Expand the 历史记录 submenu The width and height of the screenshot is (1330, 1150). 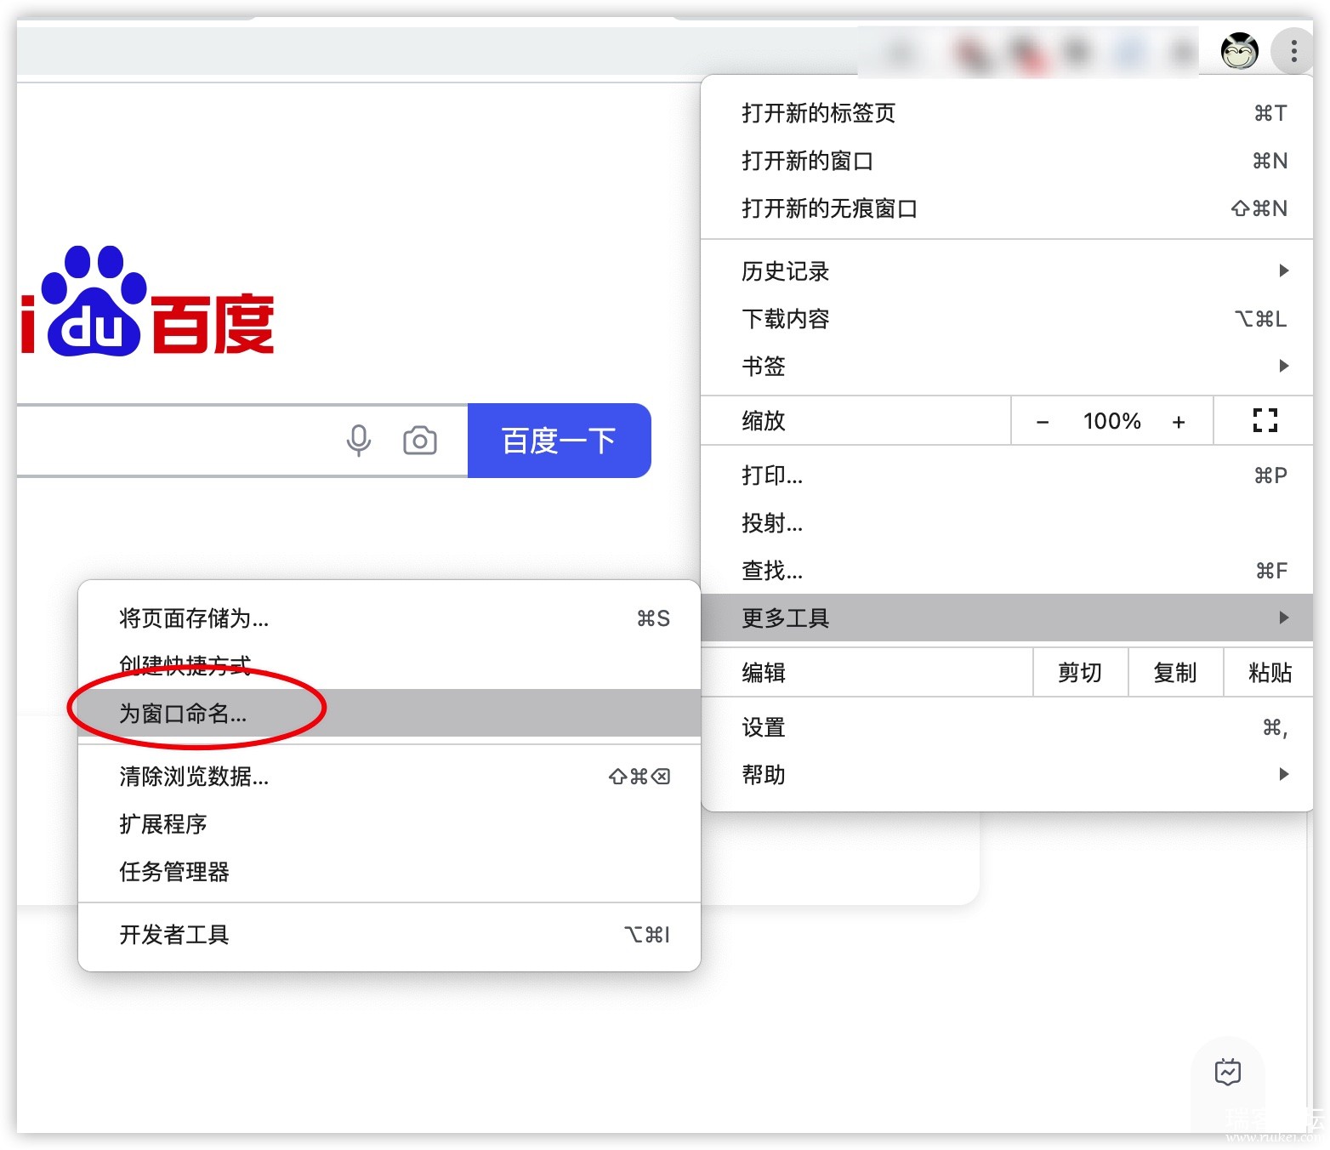point(1007,271)
